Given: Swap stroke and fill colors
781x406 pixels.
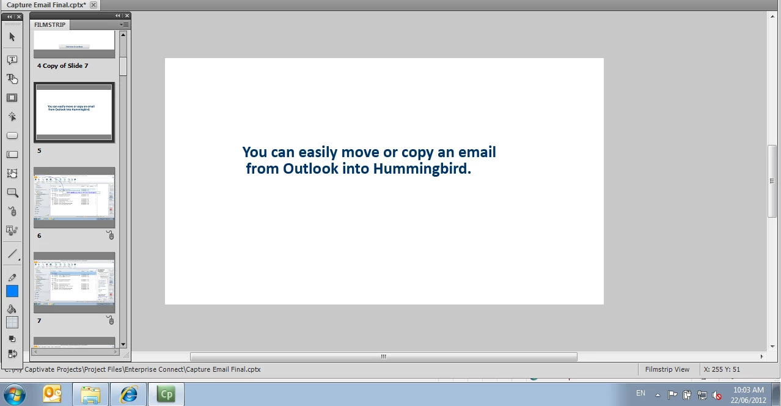Looking at the screenshot, I should point(12,353).
